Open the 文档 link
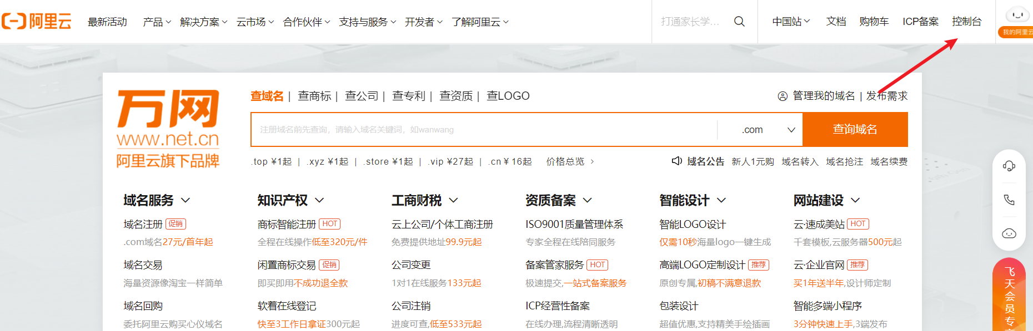1033x331 pixels. (836, 22)
